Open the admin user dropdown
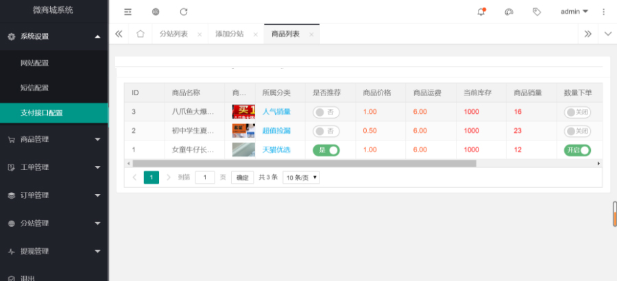The height and width of the screenshot is (281, 617). pyautogui.click(x=574, y=12)
